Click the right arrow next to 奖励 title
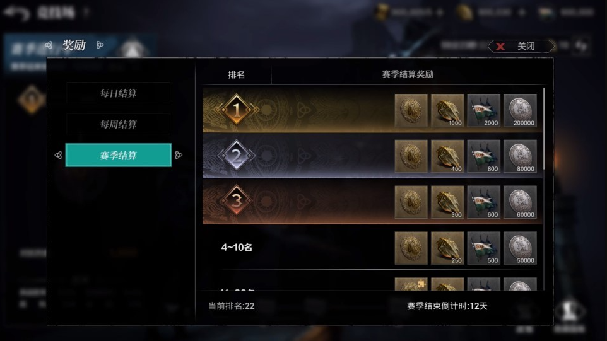 (100, 45)
